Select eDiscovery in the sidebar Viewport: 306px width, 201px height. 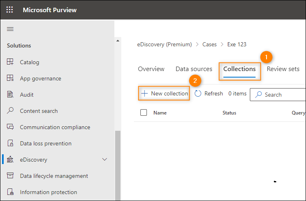pos(33,160)
